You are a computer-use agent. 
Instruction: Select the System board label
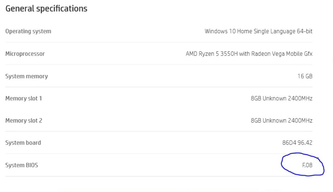(x=23, y=143)
